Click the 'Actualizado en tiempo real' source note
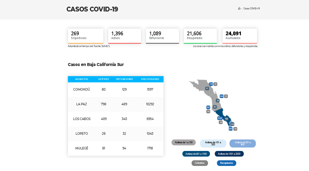Viewport: 309px width, 171px height. (x=89, y=46)
